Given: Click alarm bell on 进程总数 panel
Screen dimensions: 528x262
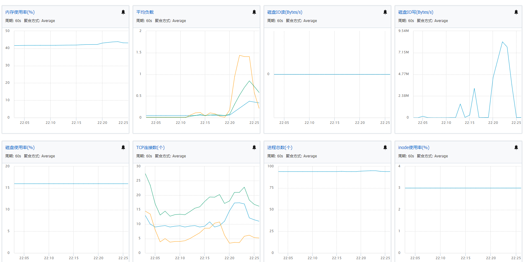Looking at the screenshot, I should point(385,147).
